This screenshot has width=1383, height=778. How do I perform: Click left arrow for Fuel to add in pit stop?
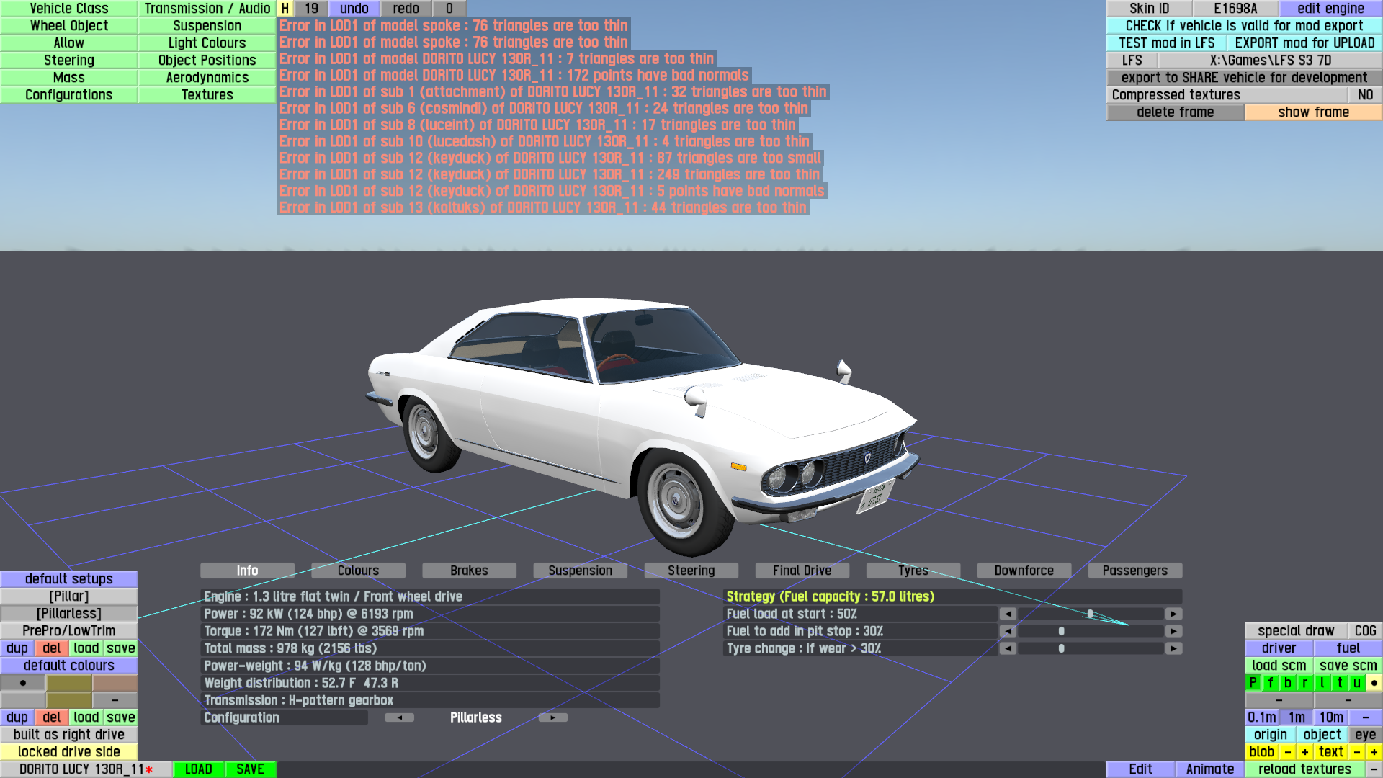click(x=1008, y=631)
